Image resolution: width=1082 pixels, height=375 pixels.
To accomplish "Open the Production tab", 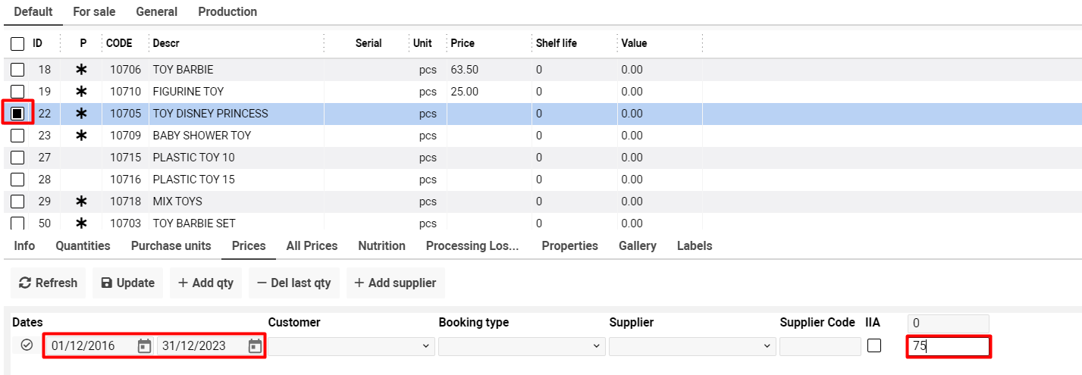I will tap(227, 12).
